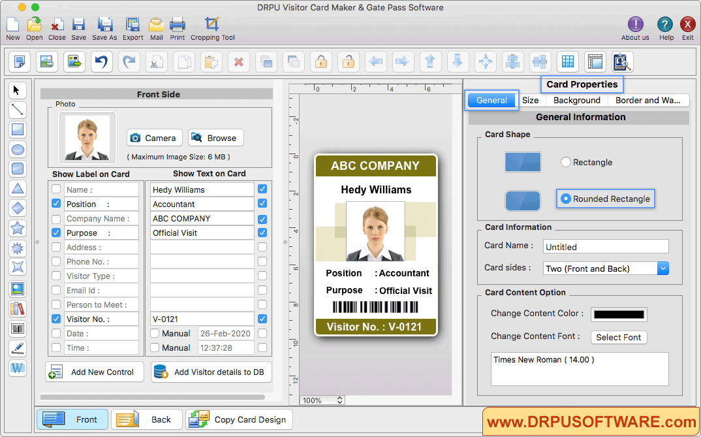Switch to the Background tab
The height and width of the screenshot is (437, 701).
point(577,100)
